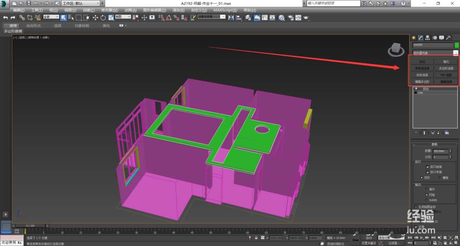Image resolution: width=460 pixels, height=246 pixels.
Task: Open the 工具(T) menu
Action: point(37,10)
